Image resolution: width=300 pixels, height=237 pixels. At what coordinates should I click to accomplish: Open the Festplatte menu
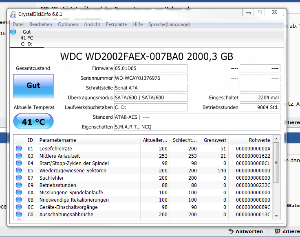(116, 24)
